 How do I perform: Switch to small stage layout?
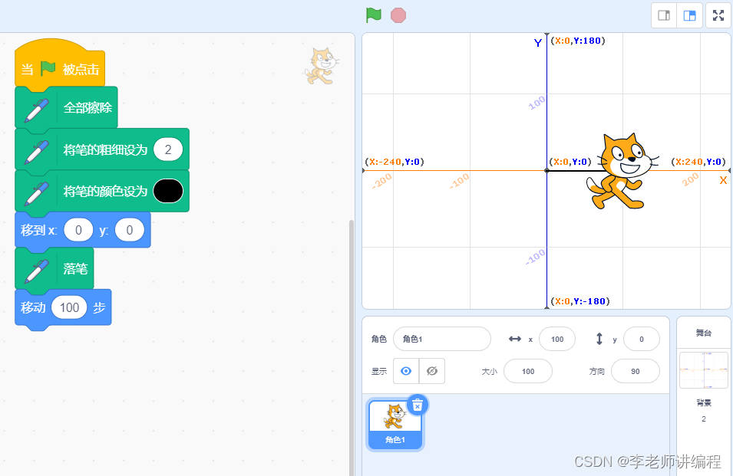(664, 15)
